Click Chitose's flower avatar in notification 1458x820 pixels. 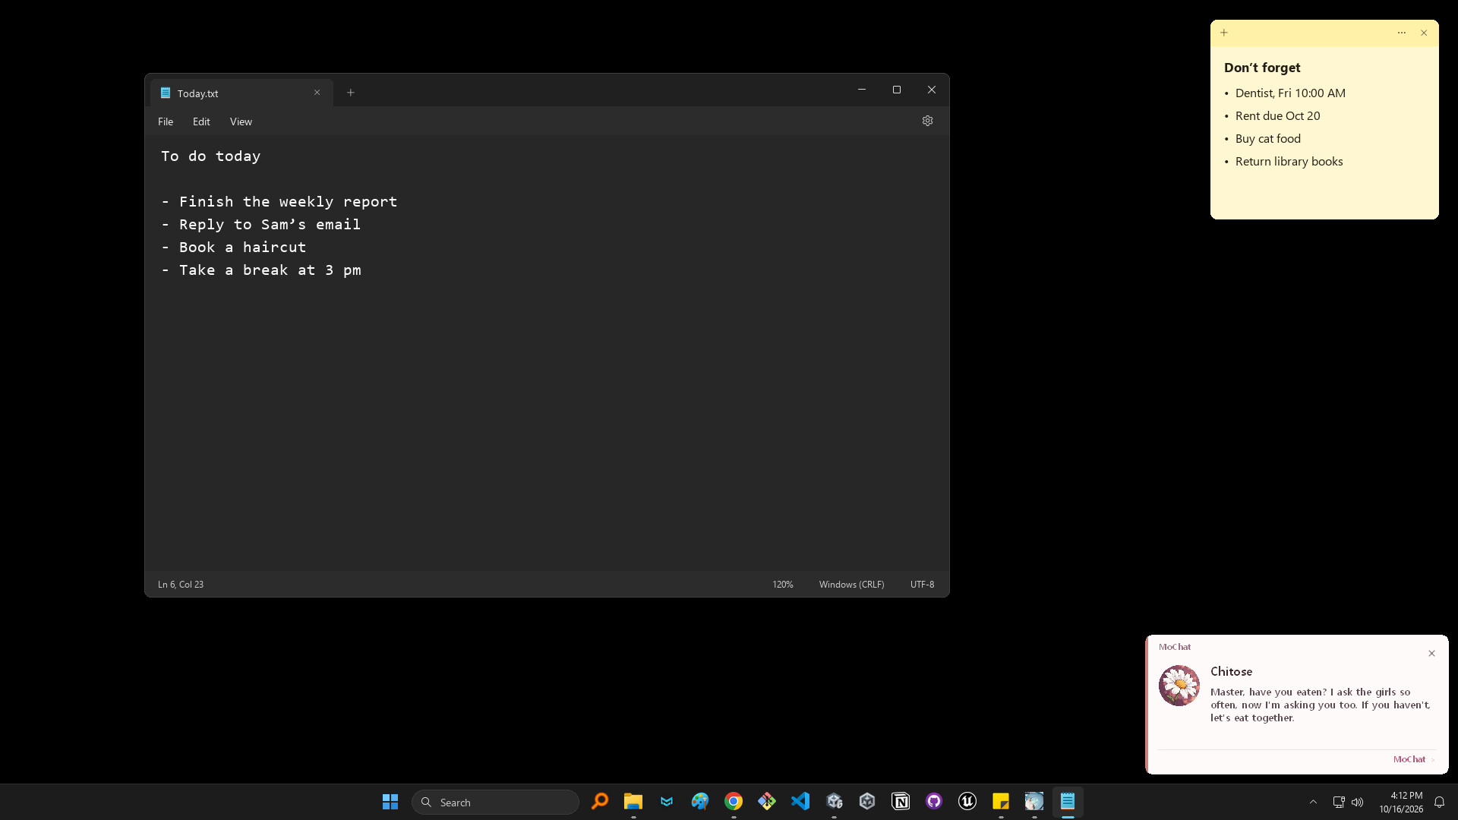click(1179, 686)
